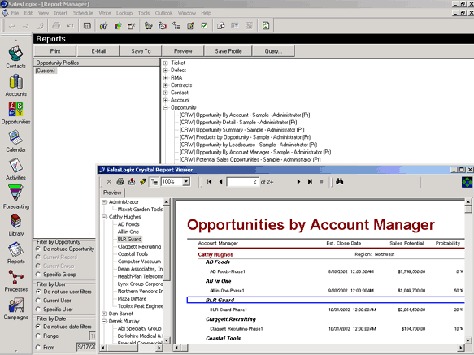Click the Preview button under Reports

pos(183,51)
